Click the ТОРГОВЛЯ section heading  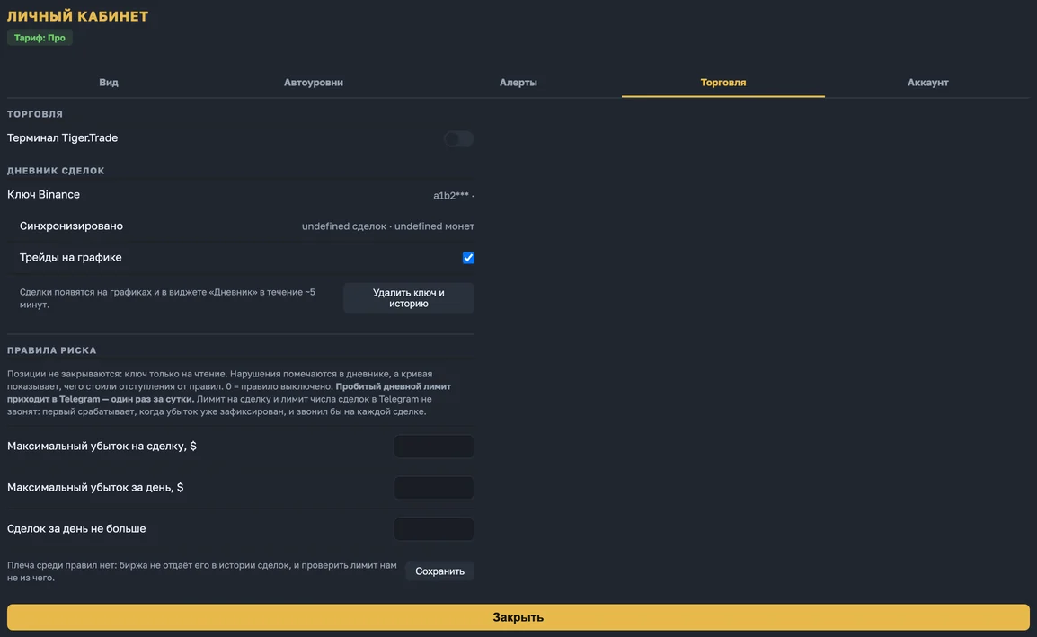click(35, 114)
